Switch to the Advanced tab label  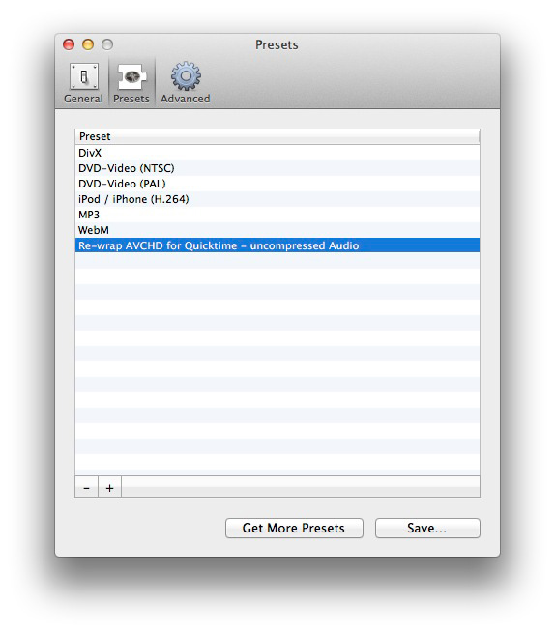pos(186,99)
